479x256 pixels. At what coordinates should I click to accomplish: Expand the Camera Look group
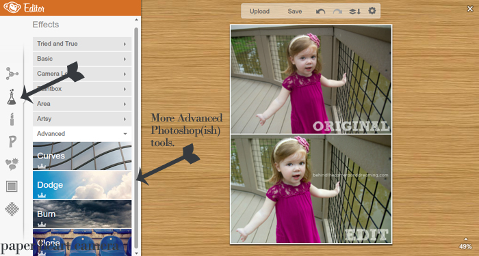coord(82,74)
